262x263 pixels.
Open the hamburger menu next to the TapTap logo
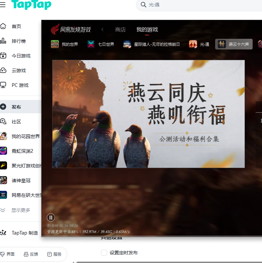point(3,5)
